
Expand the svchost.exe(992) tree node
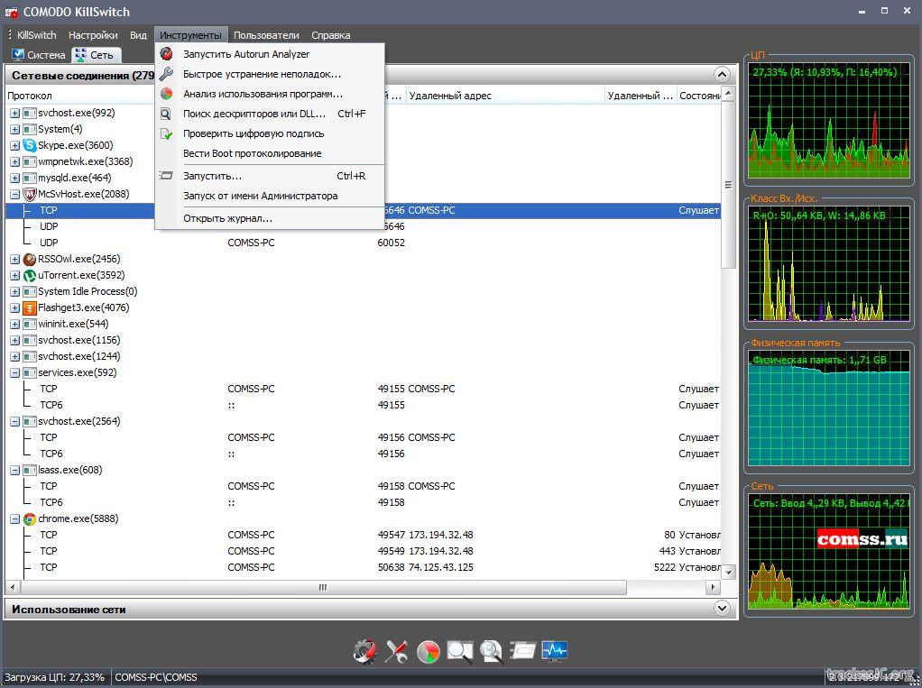(x=14, y=113)
